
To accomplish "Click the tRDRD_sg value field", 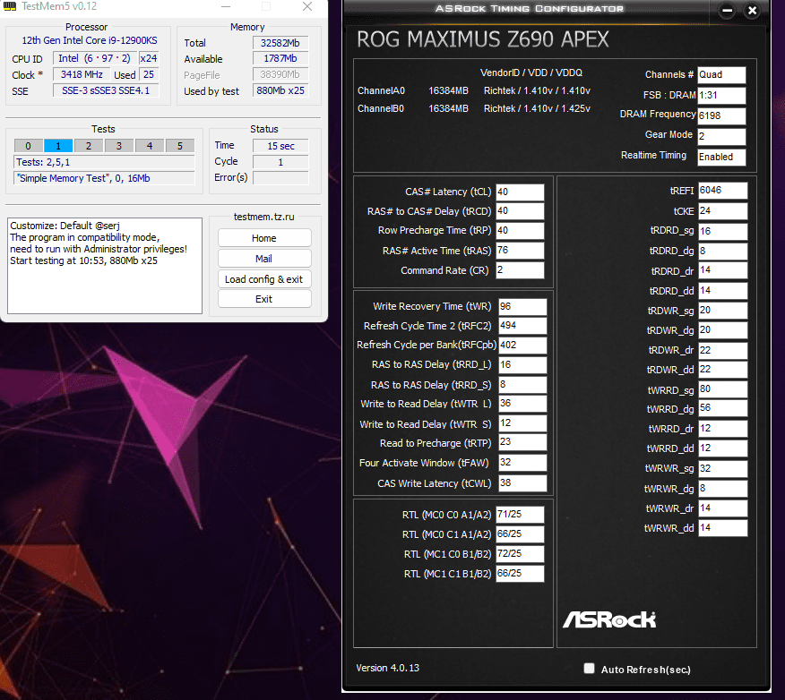I will click(x=723, y=231).
